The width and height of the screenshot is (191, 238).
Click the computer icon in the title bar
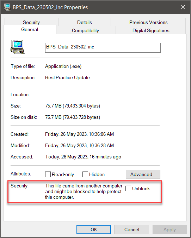click(7, 7)
